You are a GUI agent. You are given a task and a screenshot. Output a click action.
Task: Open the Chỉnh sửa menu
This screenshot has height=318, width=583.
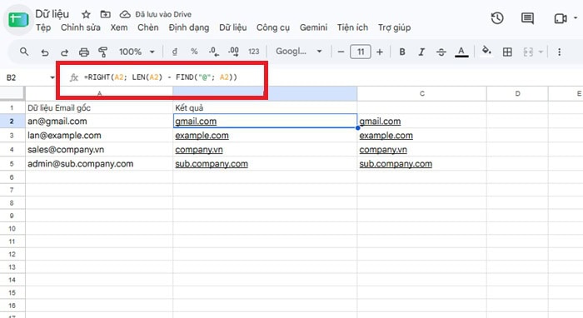click(x=81, y=27)
